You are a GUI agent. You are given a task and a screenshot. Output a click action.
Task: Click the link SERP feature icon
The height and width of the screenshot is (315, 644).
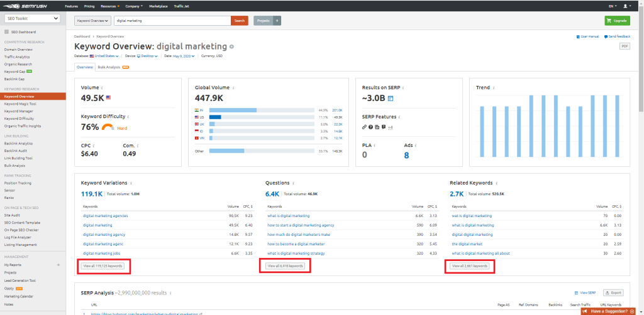(364, 127)
